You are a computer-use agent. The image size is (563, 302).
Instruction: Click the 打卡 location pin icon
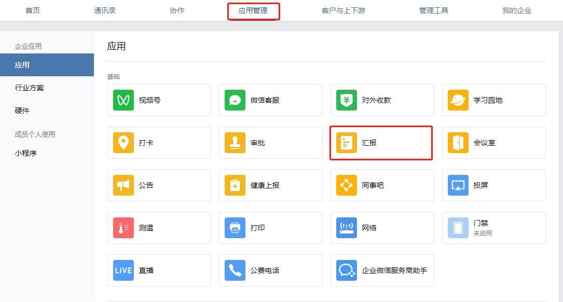coord(123,143)
